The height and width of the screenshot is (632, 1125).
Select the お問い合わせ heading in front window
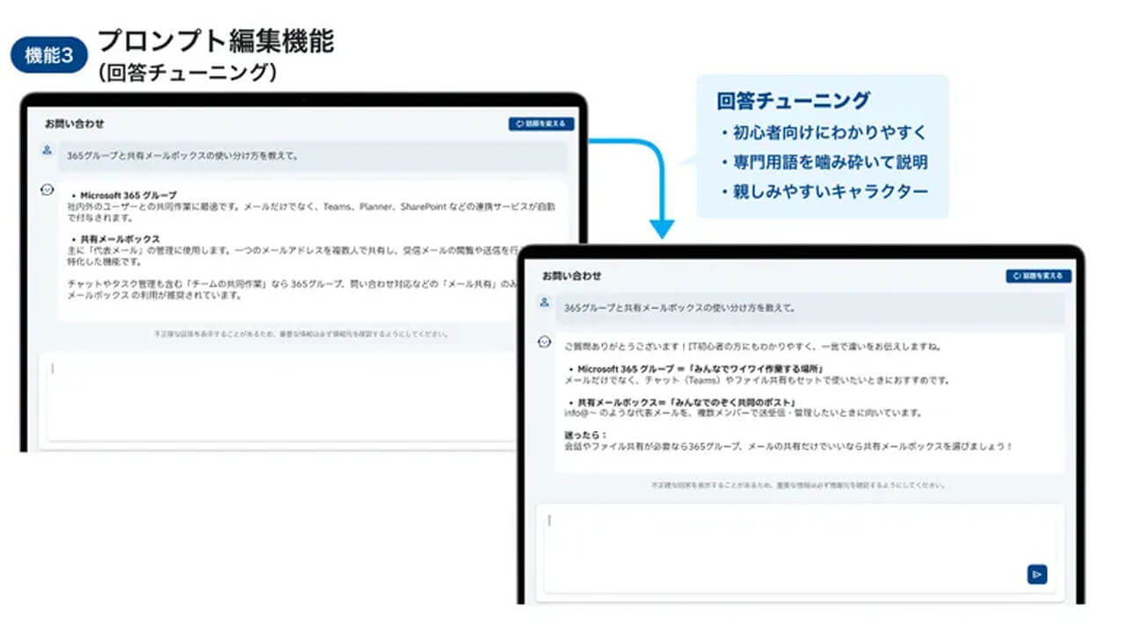click(x=572, y=276)
